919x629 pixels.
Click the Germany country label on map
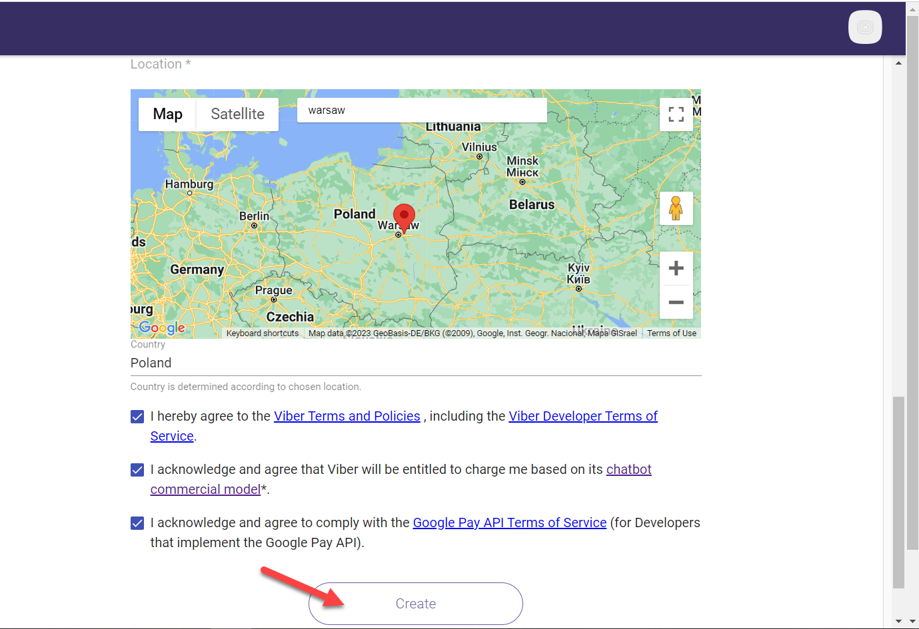click(x=197, y=270)
